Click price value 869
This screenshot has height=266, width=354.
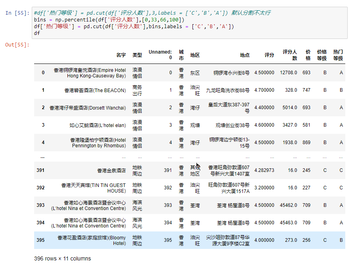coord(307,143)
